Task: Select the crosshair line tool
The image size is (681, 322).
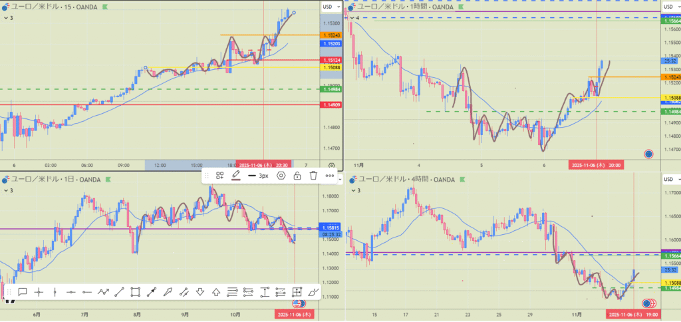Action: (39, 291)
